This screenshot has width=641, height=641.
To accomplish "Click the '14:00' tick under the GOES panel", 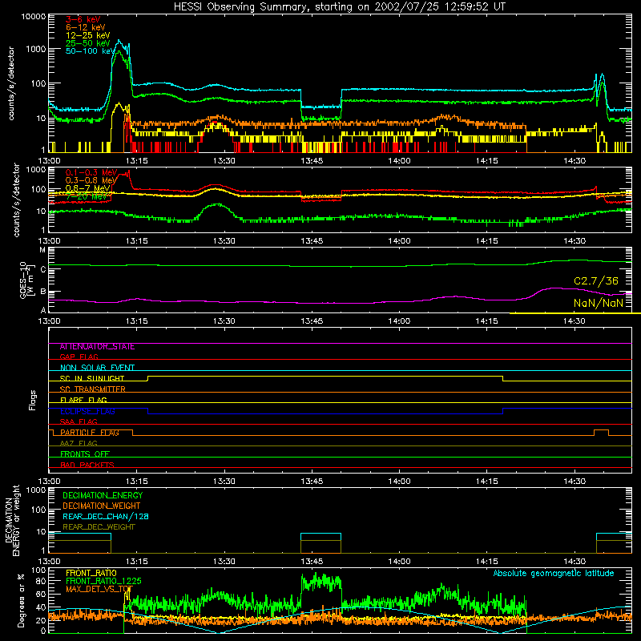I will [399, 321].
